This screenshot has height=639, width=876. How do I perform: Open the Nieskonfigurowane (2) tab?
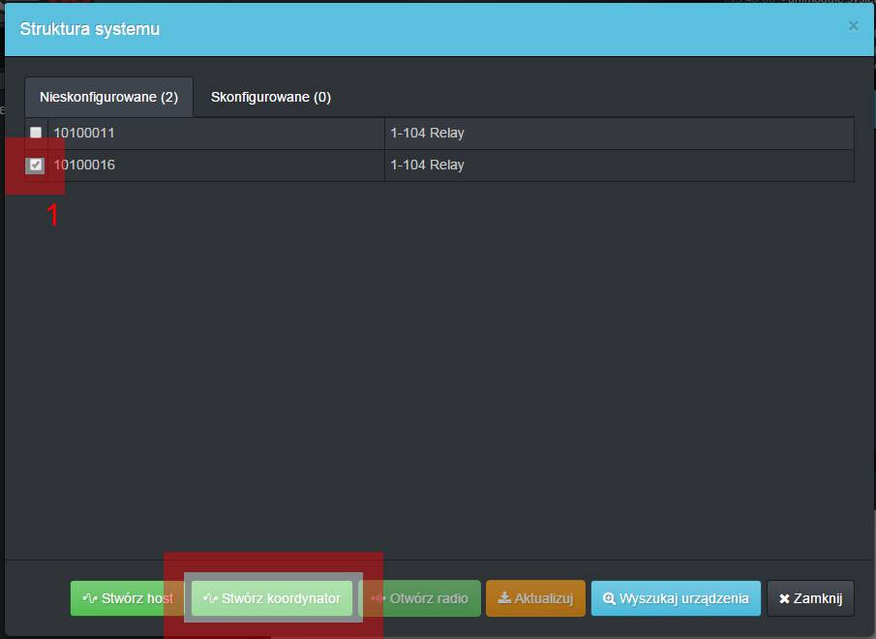(x=108, y=97)
